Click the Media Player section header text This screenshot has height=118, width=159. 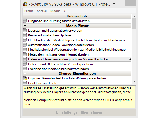click(x=77, y=26)
